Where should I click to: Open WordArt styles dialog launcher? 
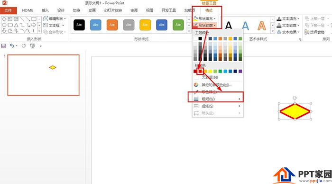tap(300, 39)
